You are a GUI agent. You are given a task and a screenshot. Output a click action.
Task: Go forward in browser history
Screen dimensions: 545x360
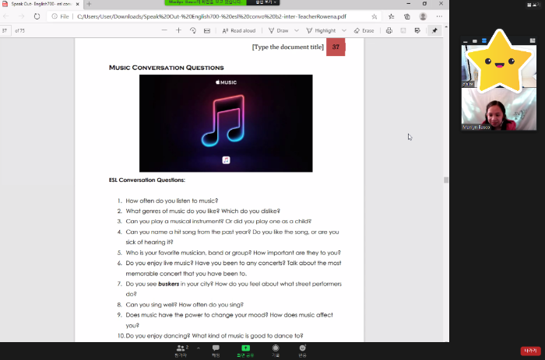[21, 16]
